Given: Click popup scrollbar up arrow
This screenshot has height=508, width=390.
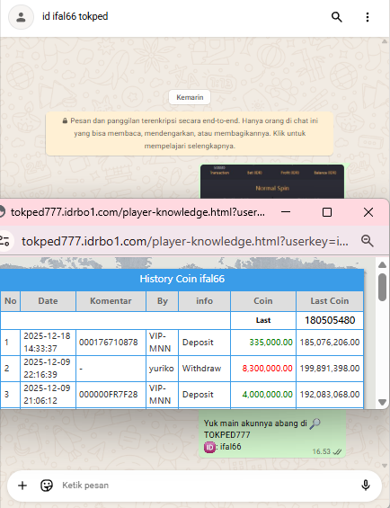Looking at the screenshot, I should (382, 264).
